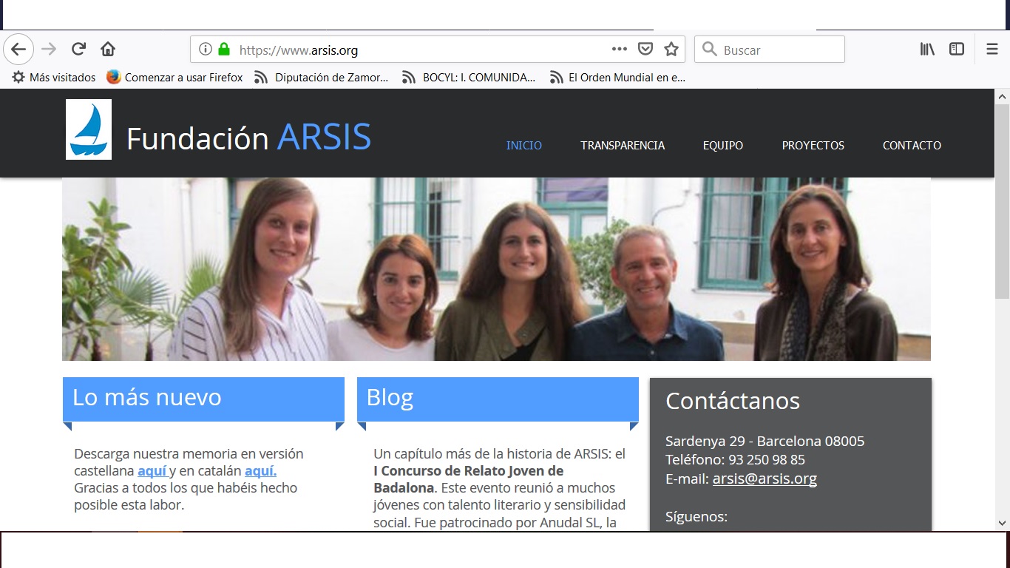Download the catalán memoria via aquí link
1010x568 pixels.
(260, 471)
